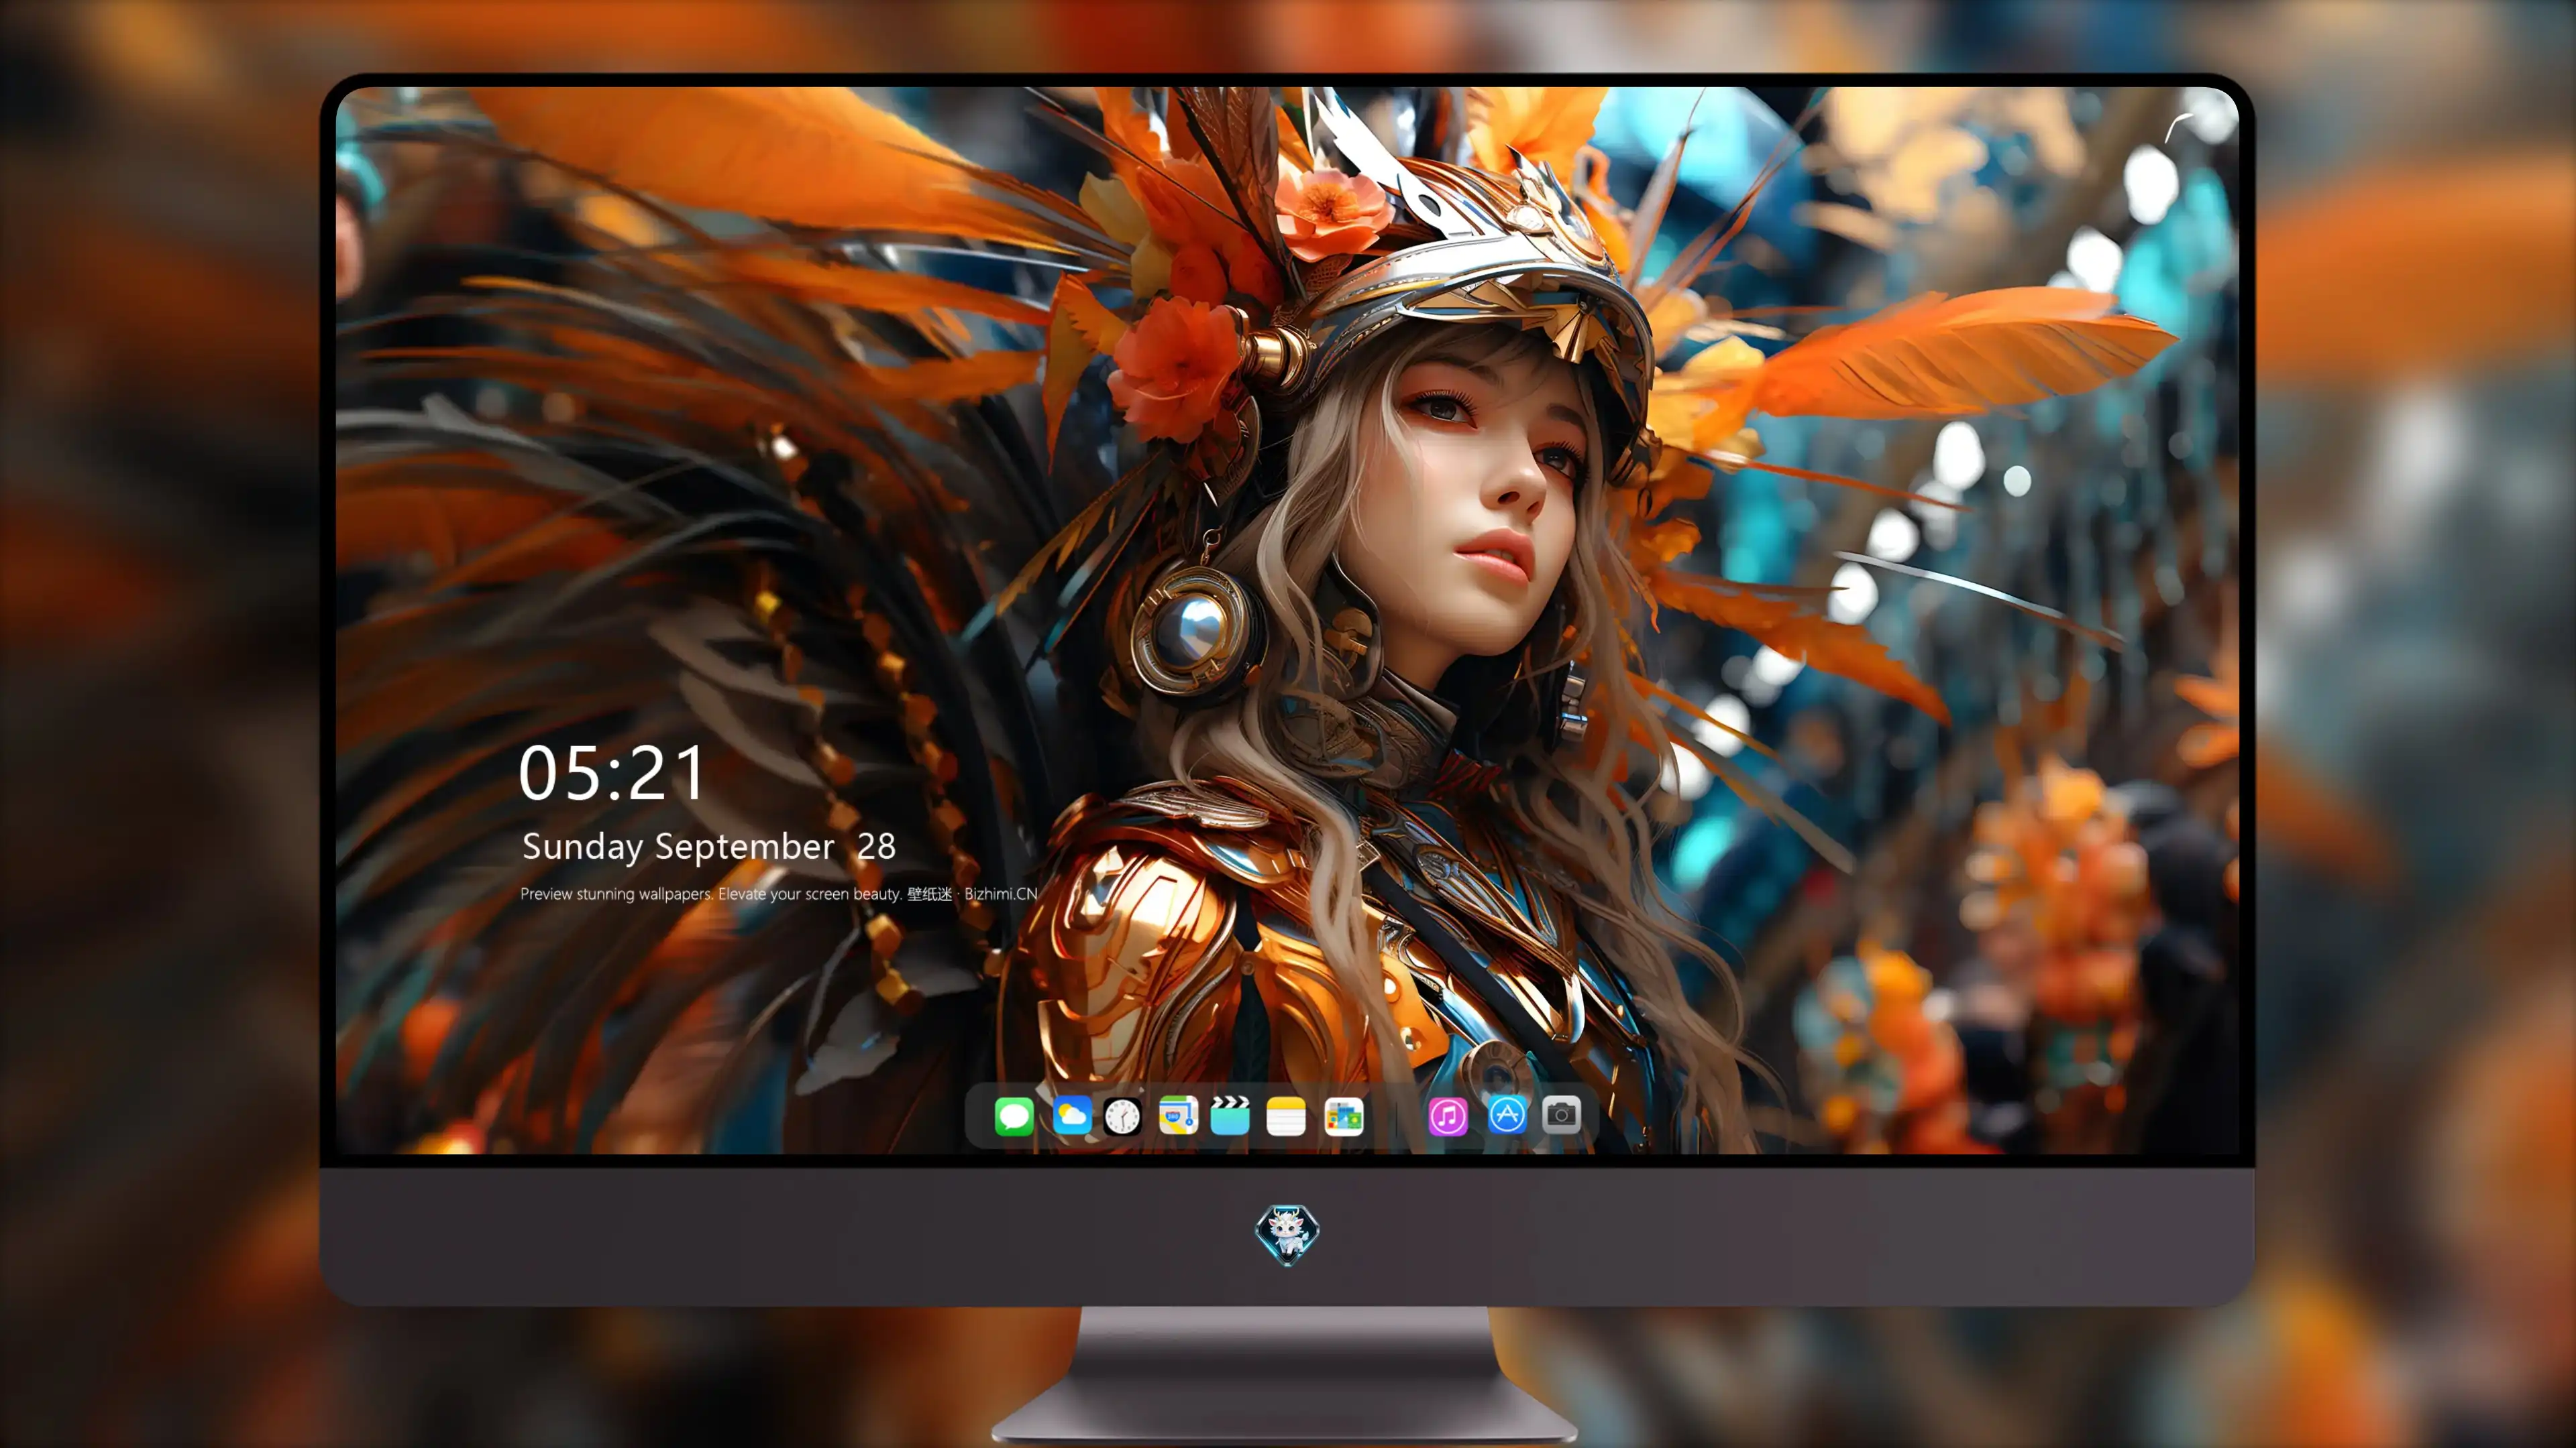Viewport: 2576px width, 1448px height.
Task: Open the Maps app icon
Action: coord(1178,1115)
